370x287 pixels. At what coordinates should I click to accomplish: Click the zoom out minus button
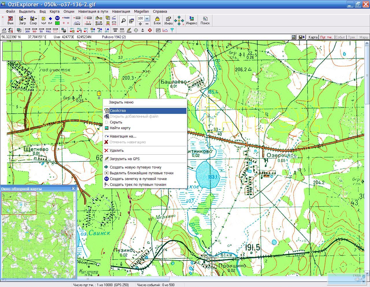[147, 24]
